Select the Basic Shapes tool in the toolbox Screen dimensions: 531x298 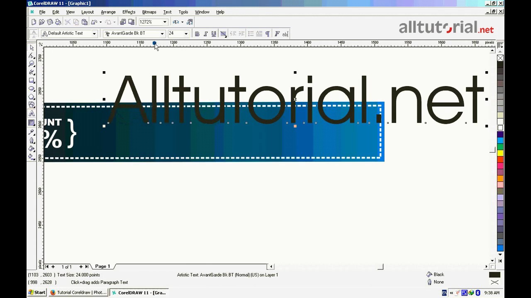32,105
